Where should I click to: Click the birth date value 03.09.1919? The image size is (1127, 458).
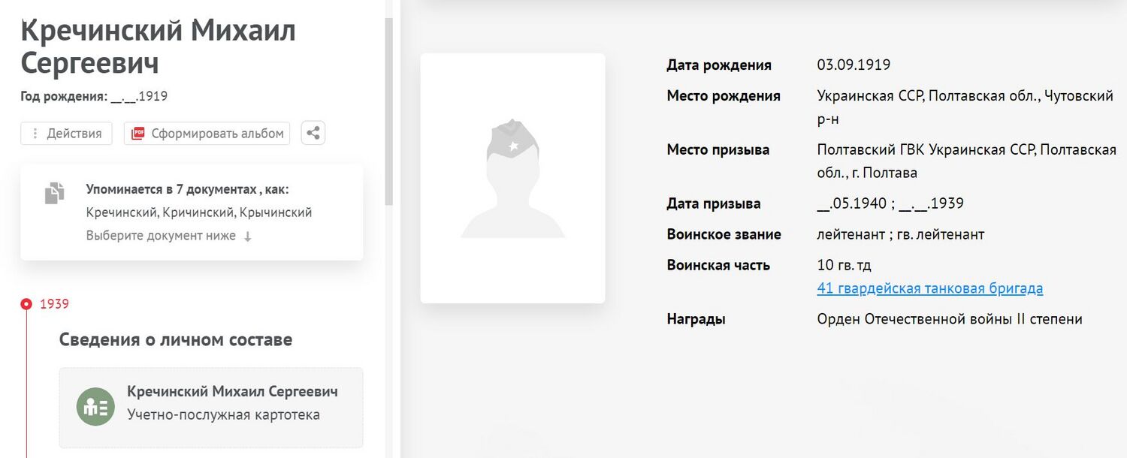click(854, 65)
